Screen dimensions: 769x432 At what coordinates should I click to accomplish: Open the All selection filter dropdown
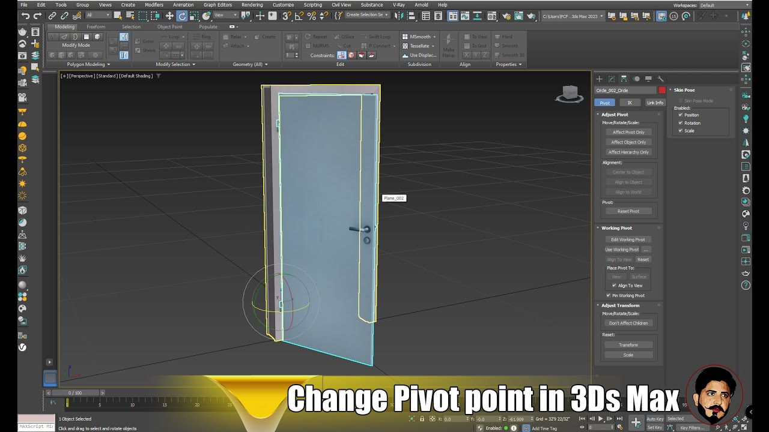[97, 16]
